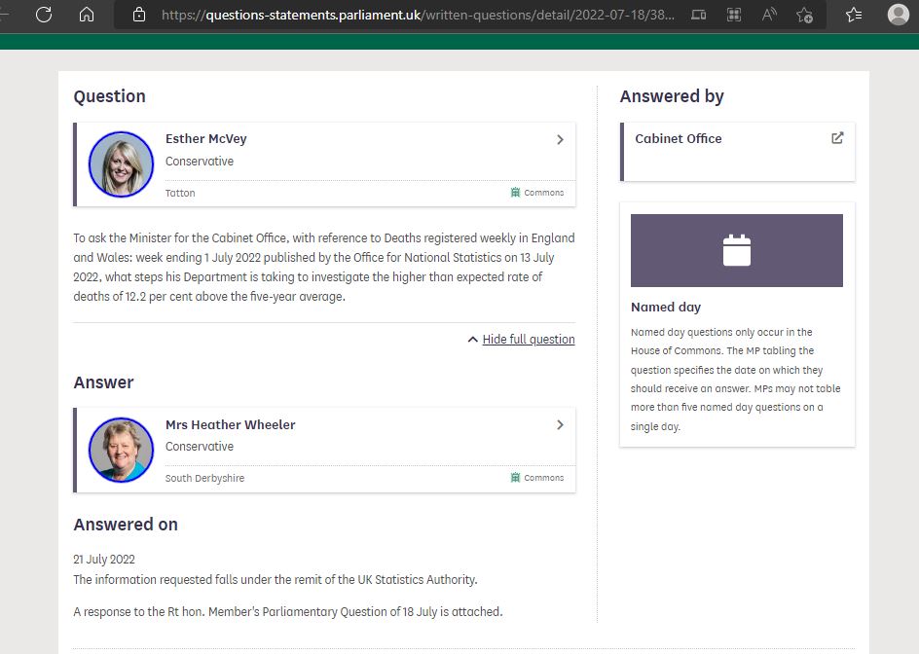Screen dimensions: 919x654
Task: Open the Favorites list icon
Action: pos(854,15)
